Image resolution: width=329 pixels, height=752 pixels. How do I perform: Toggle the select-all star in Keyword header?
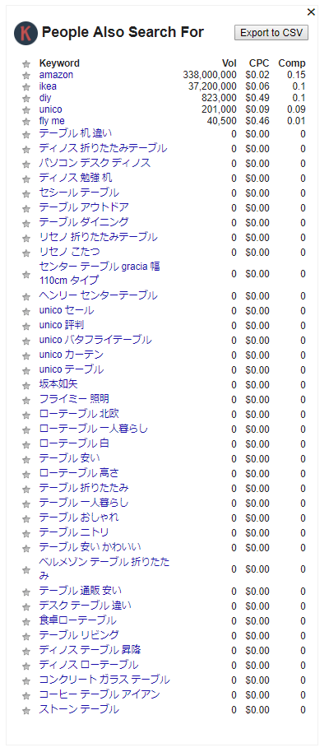click(26, 64)
